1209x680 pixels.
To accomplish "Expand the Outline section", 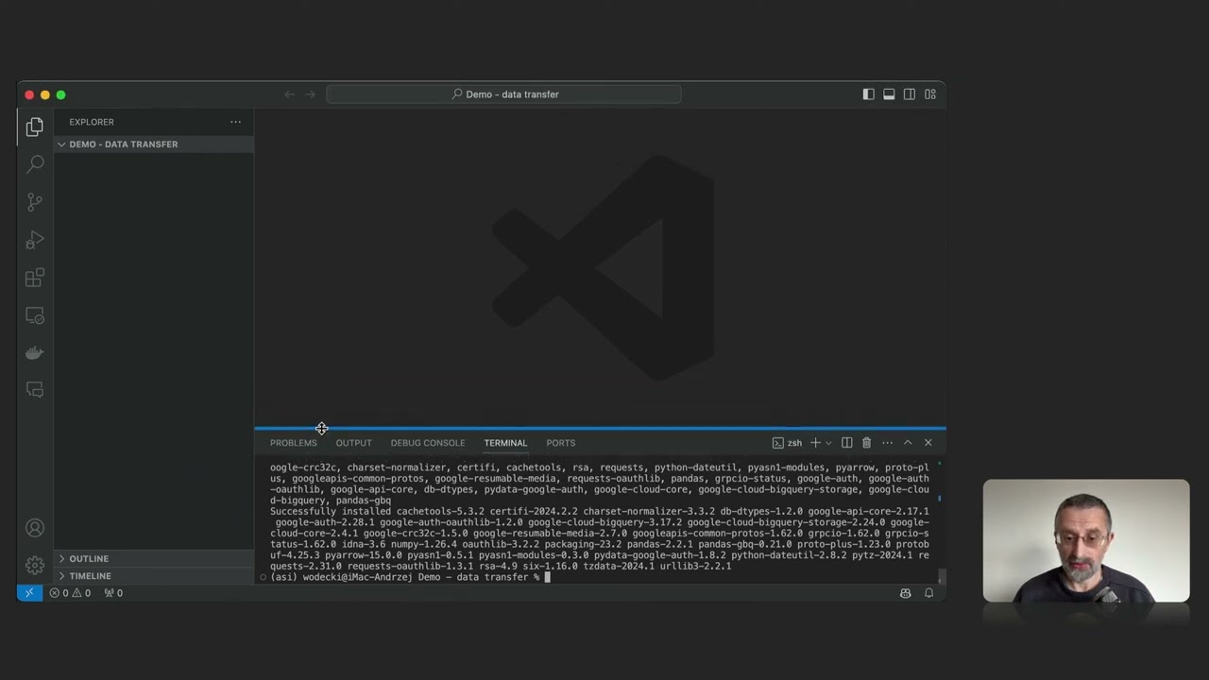I will (154, 559).
